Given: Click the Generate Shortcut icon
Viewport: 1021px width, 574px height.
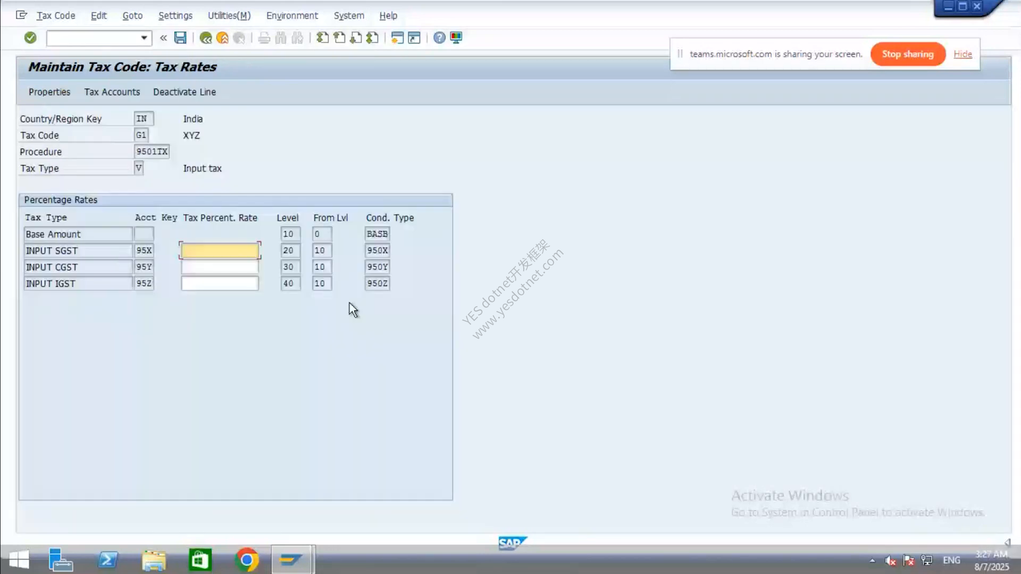Looking at the screenshot, I should pos(414,38).
